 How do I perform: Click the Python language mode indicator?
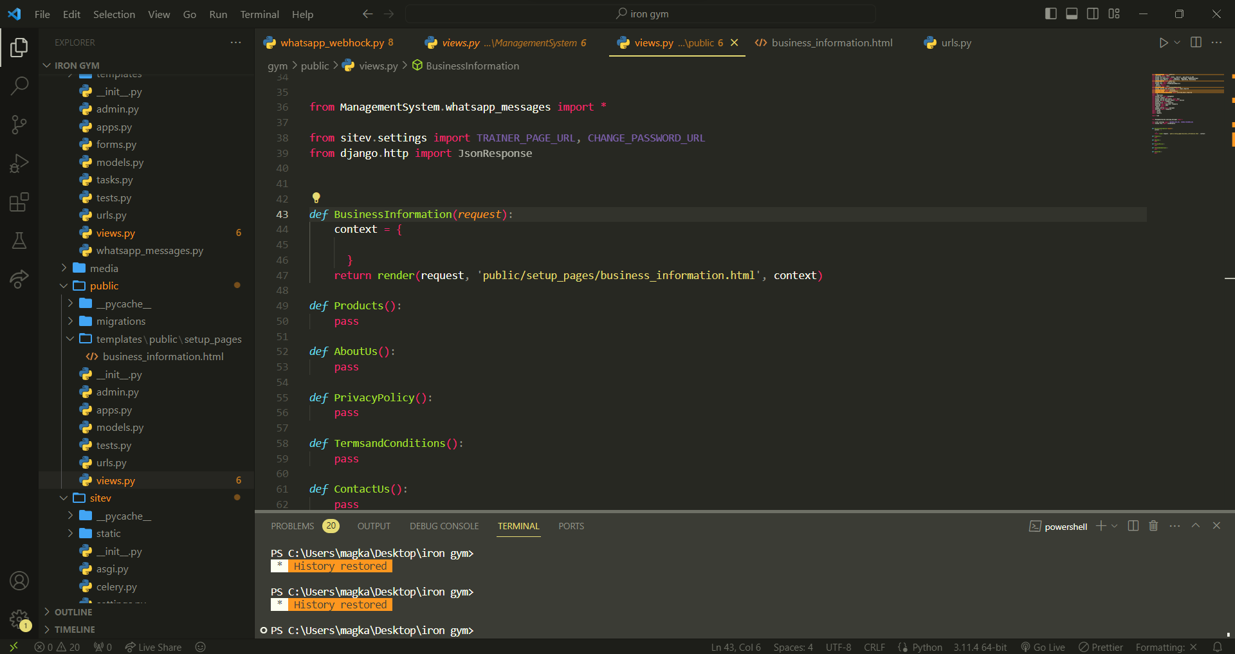(927, 647)
